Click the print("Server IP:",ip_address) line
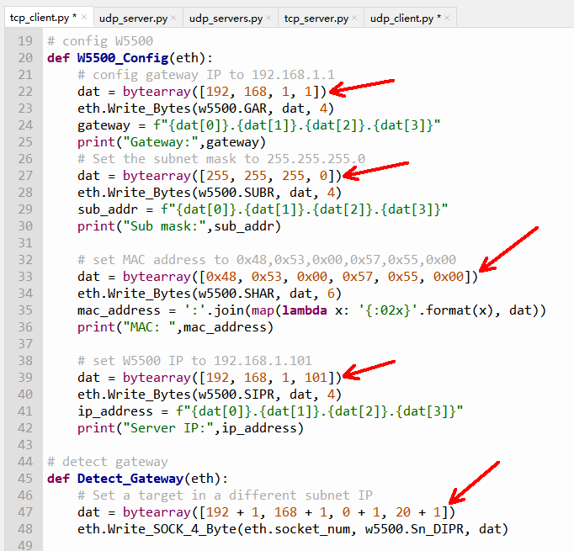Screen dimensions: 574x551 coord(190,428)
